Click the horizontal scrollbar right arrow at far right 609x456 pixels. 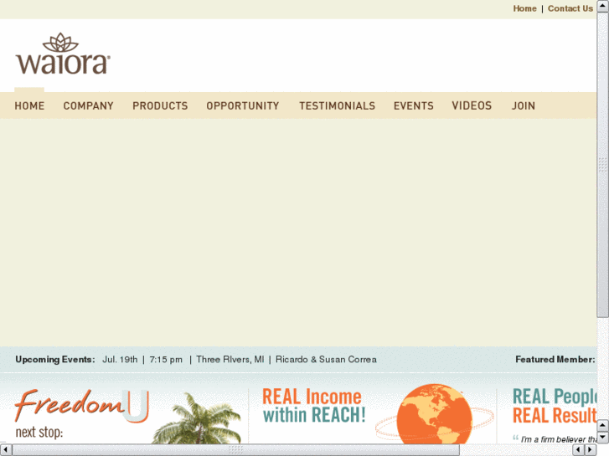(591, 450)
